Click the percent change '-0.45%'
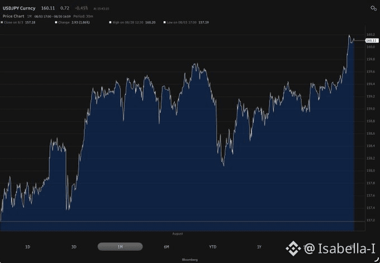This screenshot has height=263, width=380. [82, 8]
